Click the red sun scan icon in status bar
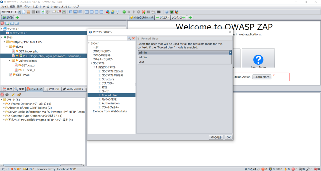Image resolution: width=321 pixels, height=171 pixels. (263, 169)
